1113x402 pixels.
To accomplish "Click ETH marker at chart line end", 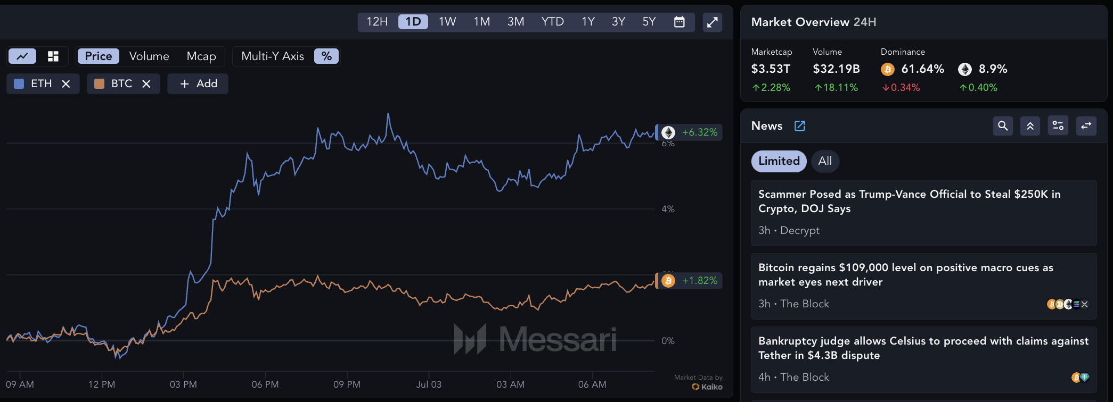I will pyautogui.click(x=668, y=132).
